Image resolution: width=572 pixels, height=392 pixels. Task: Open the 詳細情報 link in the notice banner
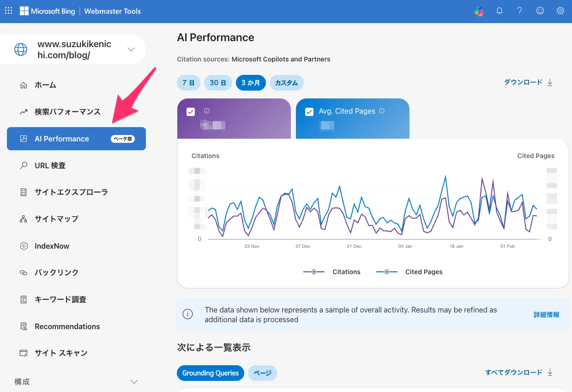click(x=546, y=314)
